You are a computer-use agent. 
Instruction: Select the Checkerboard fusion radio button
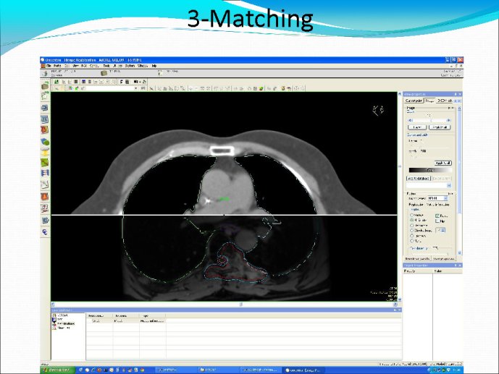pyautogui.click(x=412, y=230)
